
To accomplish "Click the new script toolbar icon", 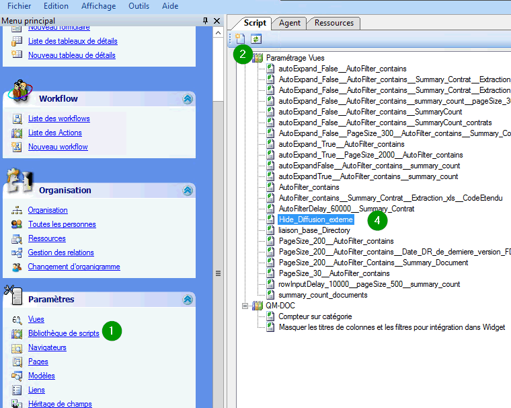I will 241,39.
